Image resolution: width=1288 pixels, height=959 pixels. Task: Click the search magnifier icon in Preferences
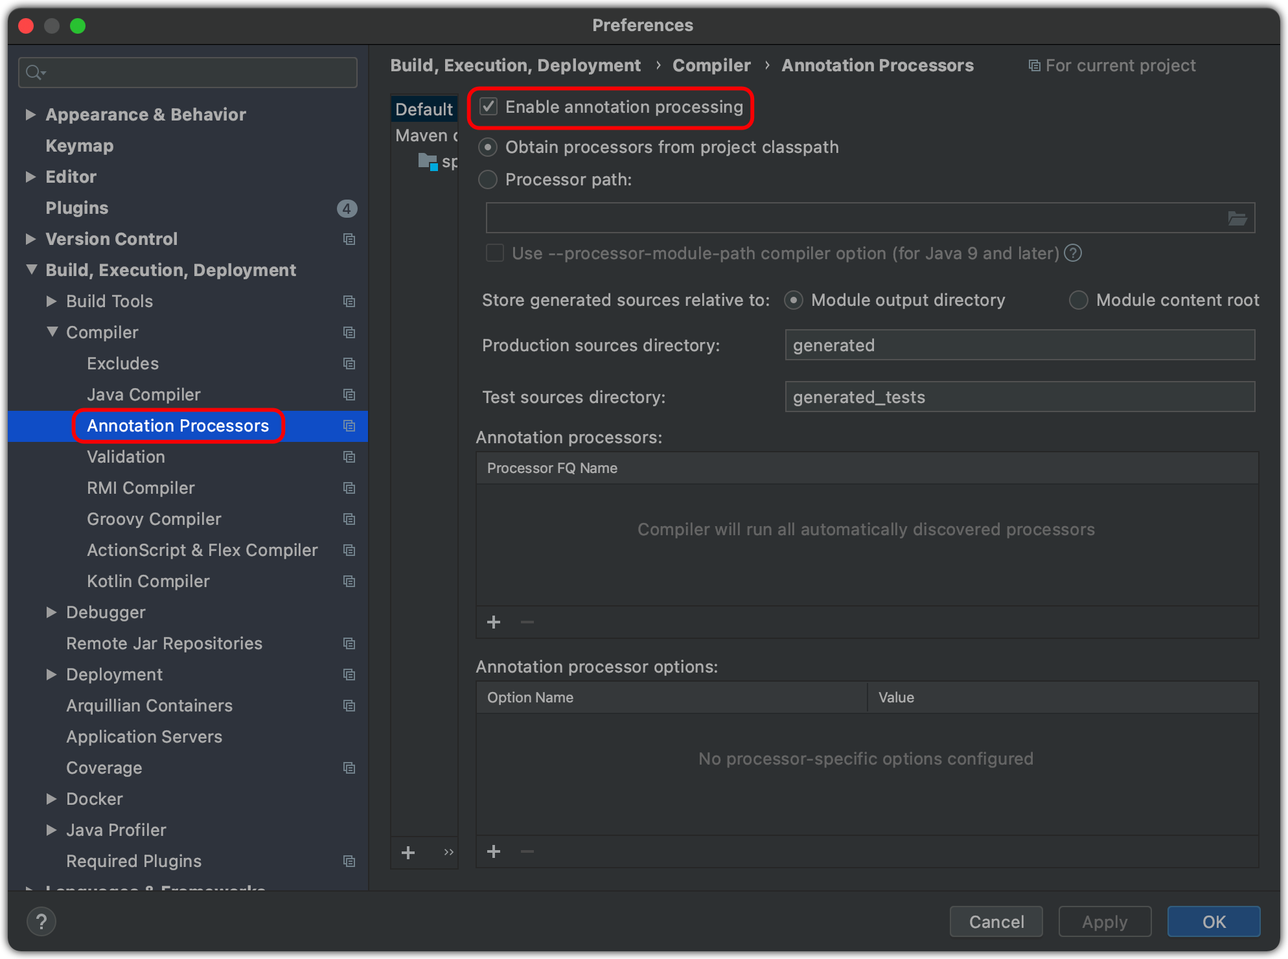(x=35, y=73)
